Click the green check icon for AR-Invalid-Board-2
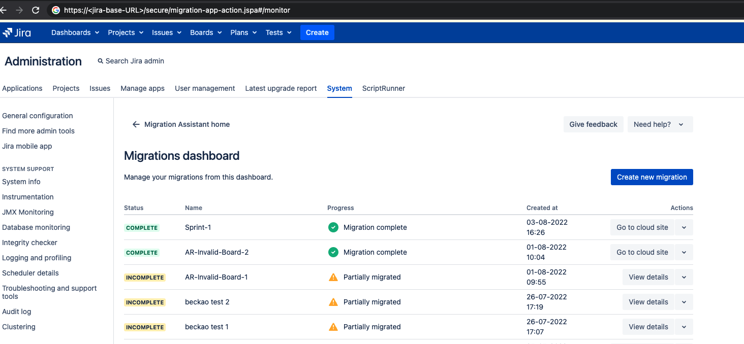The height and width of the screenshot is (344, 744). point(333,252)
